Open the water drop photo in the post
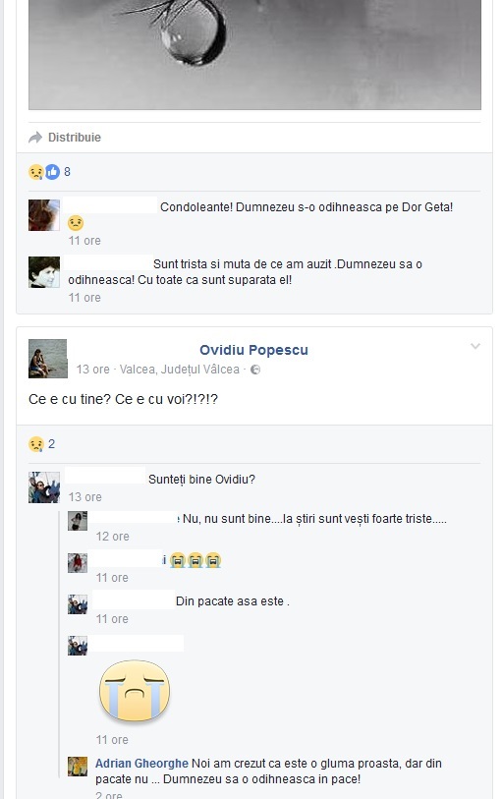 pos(254,54)
